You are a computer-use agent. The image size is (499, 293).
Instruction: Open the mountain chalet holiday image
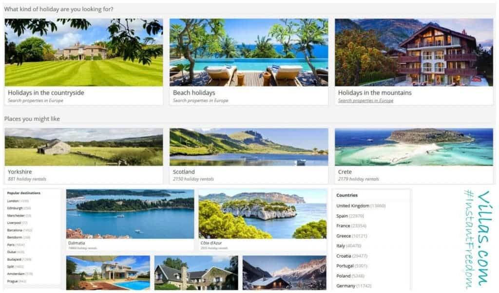point(414,53)
